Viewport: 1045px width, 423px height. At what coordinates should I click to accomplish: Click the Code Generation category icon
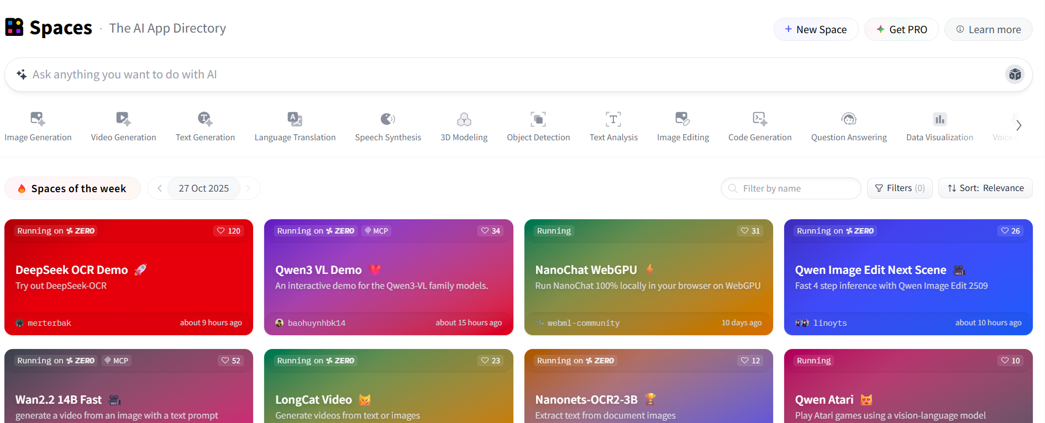tap(760, 119)
